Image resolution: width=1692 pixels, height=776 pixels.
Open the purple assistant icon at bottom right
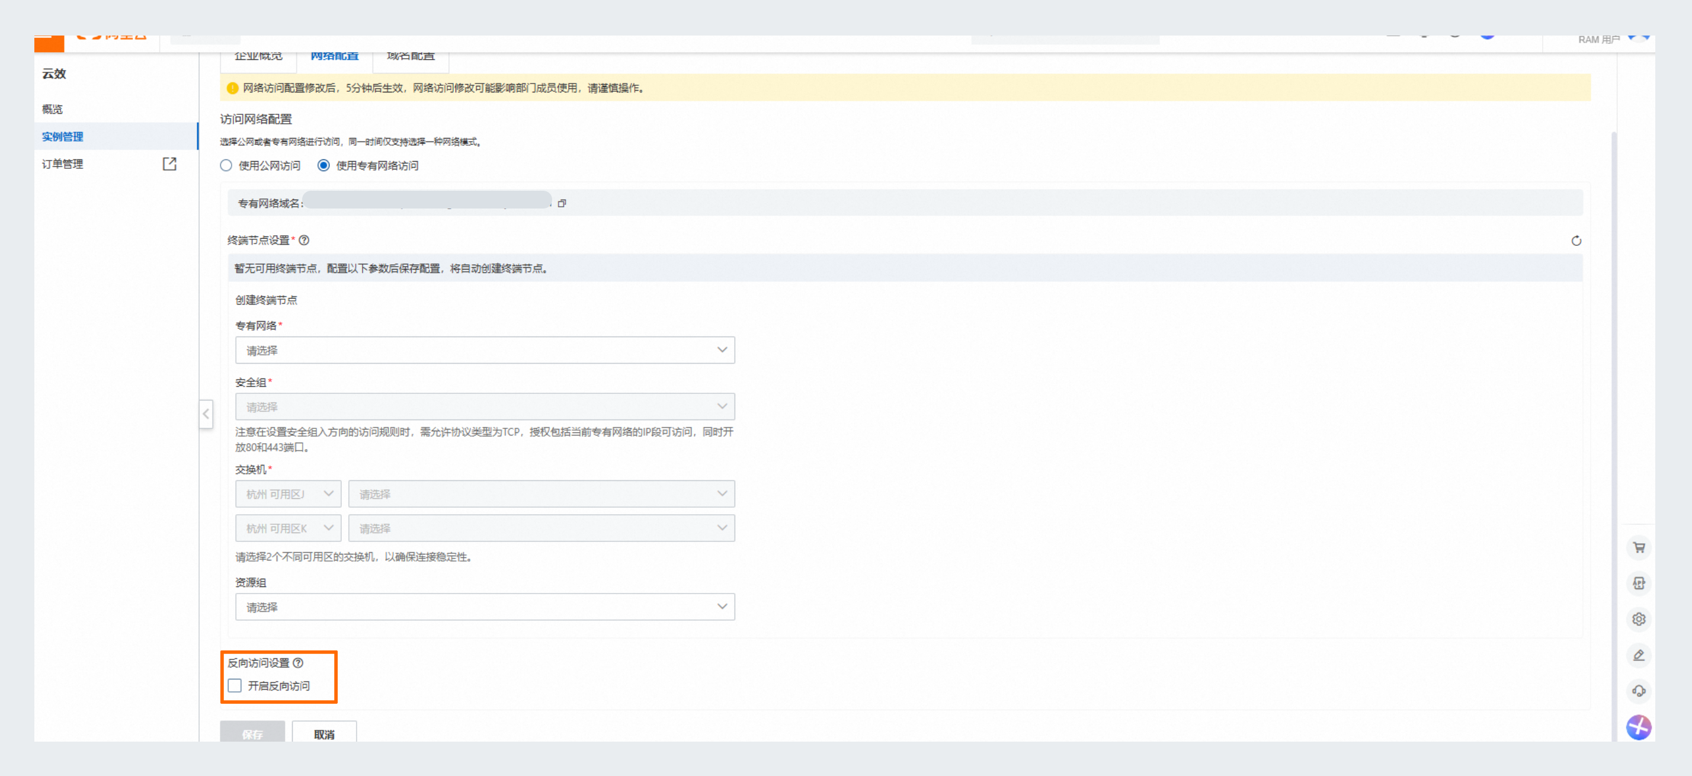click(x=1639, y=727)
